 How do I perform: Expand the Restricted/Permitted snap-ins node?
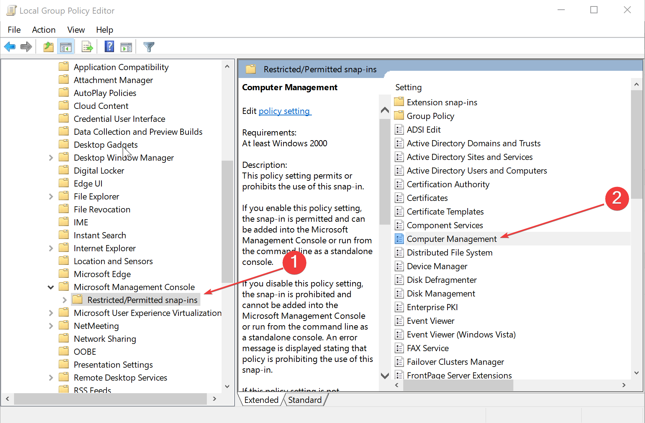[x=64, y=300]
